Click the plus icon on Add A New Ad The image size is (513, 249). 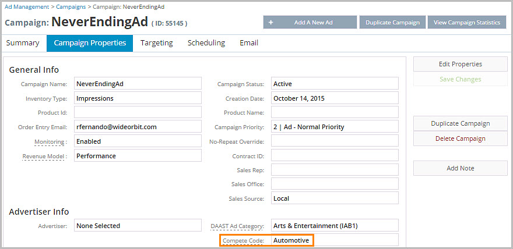pyautogui.click(x=271, y=23)
